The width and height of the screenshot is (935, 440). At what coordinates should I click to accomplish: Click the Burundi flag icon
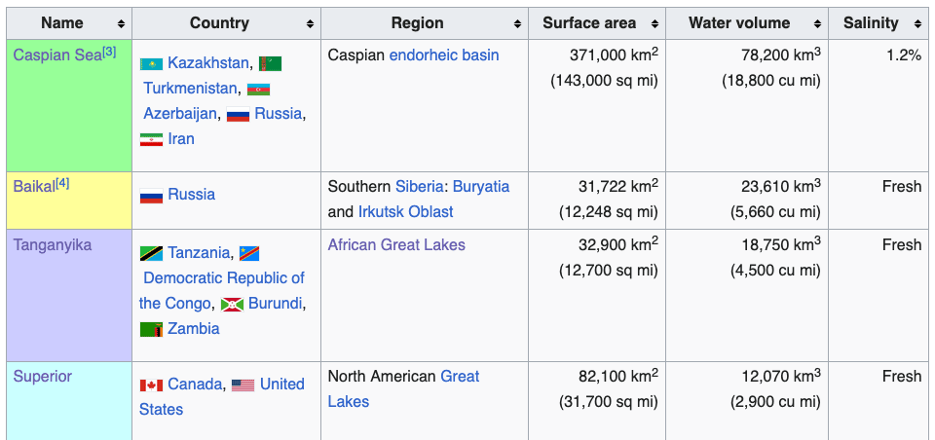(x=233, y=304)
